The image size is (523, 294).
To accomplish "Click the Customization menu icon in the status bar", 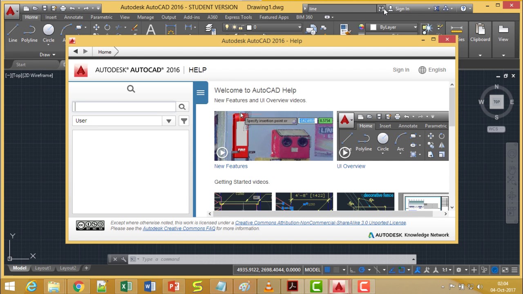I will (514, 270).
